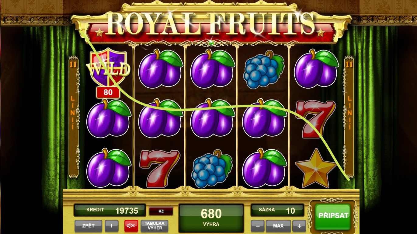Image resolution: width=417 pixels, height=234 pixels.
Task: Set the maximum bet with MAX
Action: tap(278, 226)
